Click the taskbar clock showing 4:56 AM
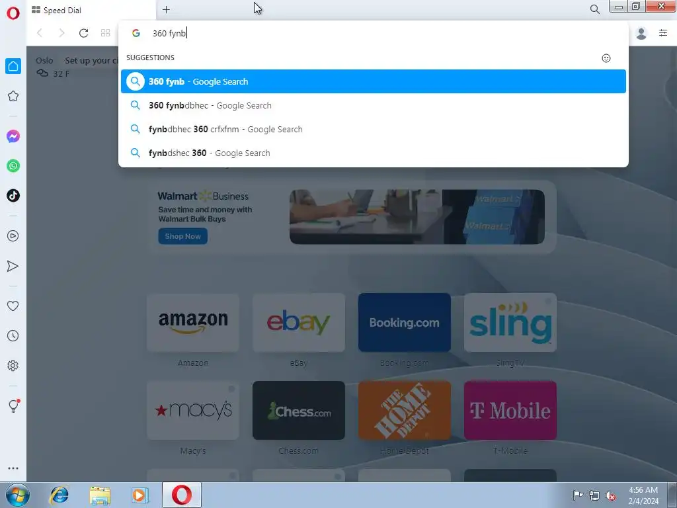The image size is (677, 508). pyautogui.click(x=643, y=495)
